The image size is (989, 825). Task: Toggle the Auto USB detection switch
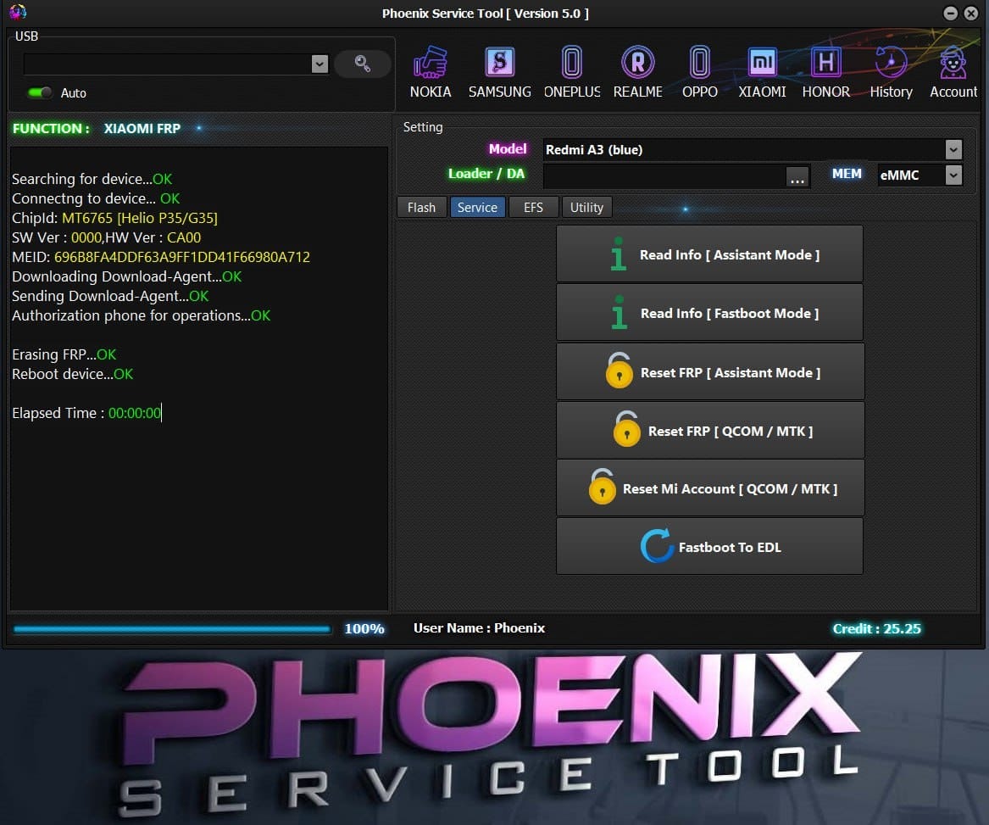(39, 93)
